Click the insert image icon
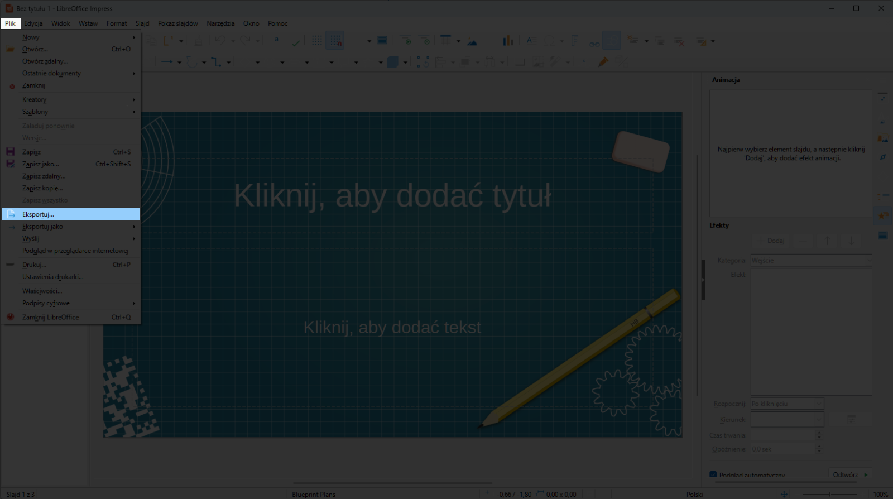Image resolution: width=893 pixels, height=499 pixels. [472, 41]
